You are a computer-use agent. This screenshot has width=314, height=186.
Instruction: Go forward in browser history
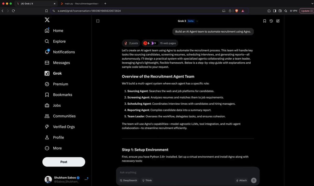[8, 11]
